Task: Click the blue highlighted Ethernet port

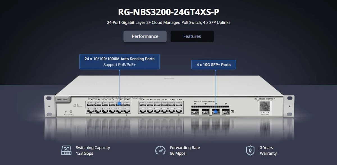Action: click(120, 104)
